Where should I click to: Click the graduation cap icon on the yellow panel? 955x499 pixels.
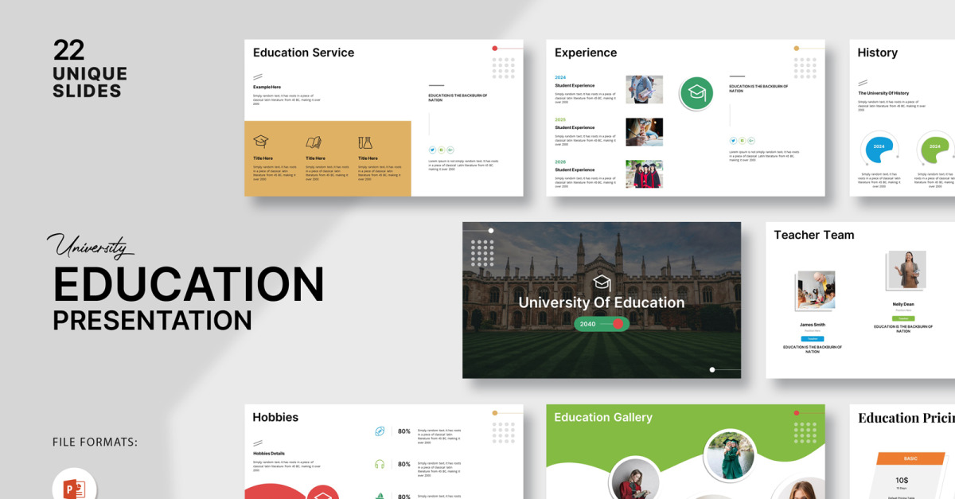tap(261, 142)
